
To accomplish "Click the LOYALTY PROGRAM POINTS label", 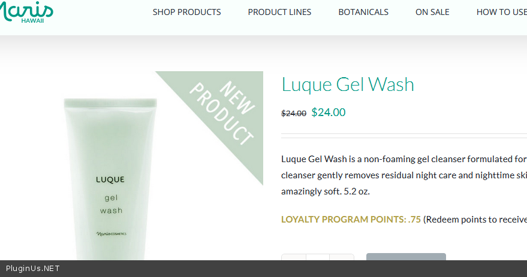I will (351, 220).
